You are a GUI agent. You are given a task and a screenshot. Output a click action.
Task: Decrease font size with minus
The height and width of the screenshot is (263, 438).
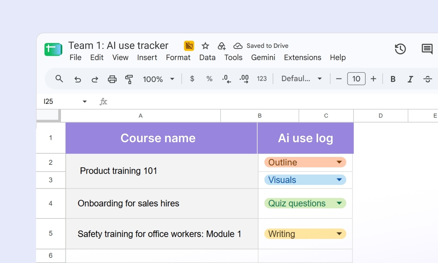point(339,79)
